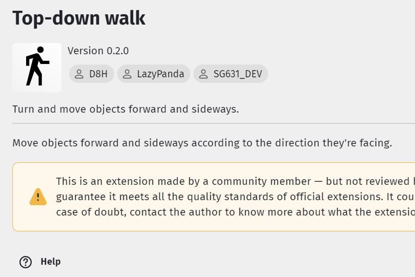Click the person icon beside D8H
This screenshot has height=277, width=415.
tap(79, 74)
